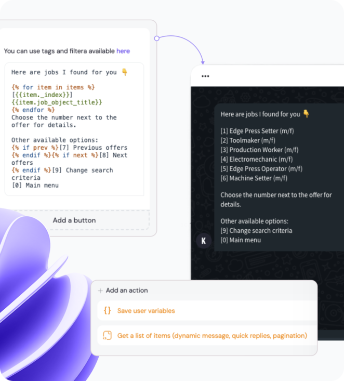Click the Add a button area
The height and width of the screenshot is (381, 344).
tap(74, 220)
